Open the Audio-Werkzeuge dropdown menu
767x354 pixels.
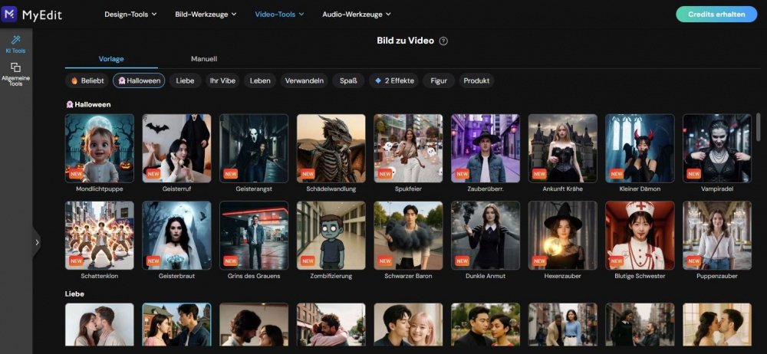click(x=357, y=14)
